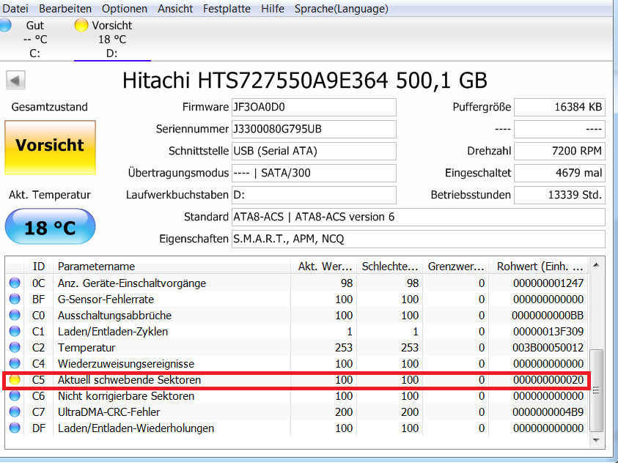Click the ID column header
The height and width of the screenshot is (465, 618).
click(39, 267)
